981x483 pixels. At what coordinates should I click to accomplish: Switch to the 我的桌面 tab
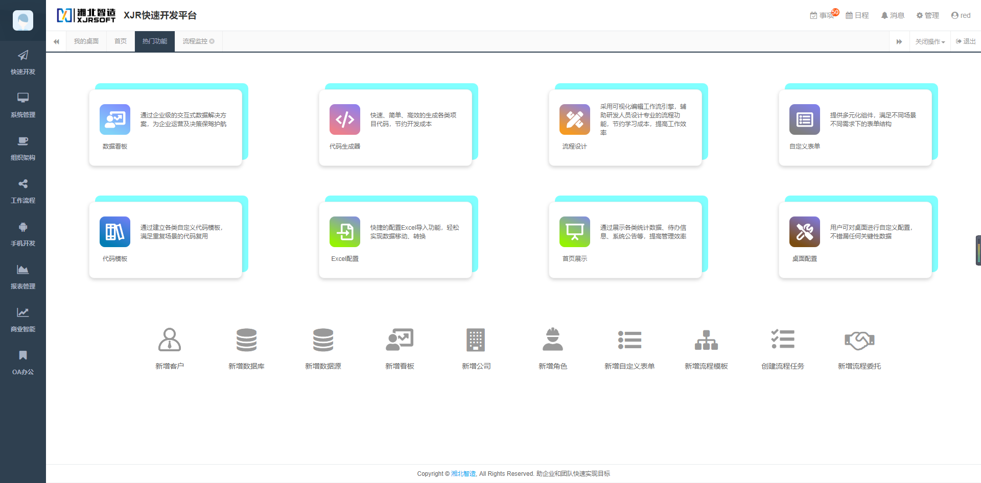pyautogui.click(x=86, y=41)
